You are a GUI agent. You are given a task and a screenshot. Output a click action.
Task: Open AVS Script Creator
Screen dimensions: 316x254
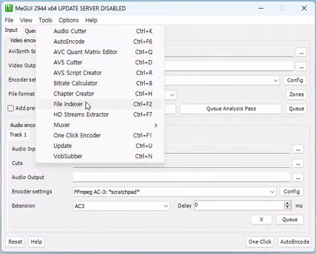pos(100,73)
